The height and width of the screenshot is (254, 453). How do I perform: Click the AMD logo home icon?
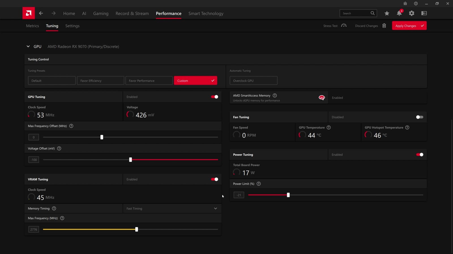coord(29,13)
